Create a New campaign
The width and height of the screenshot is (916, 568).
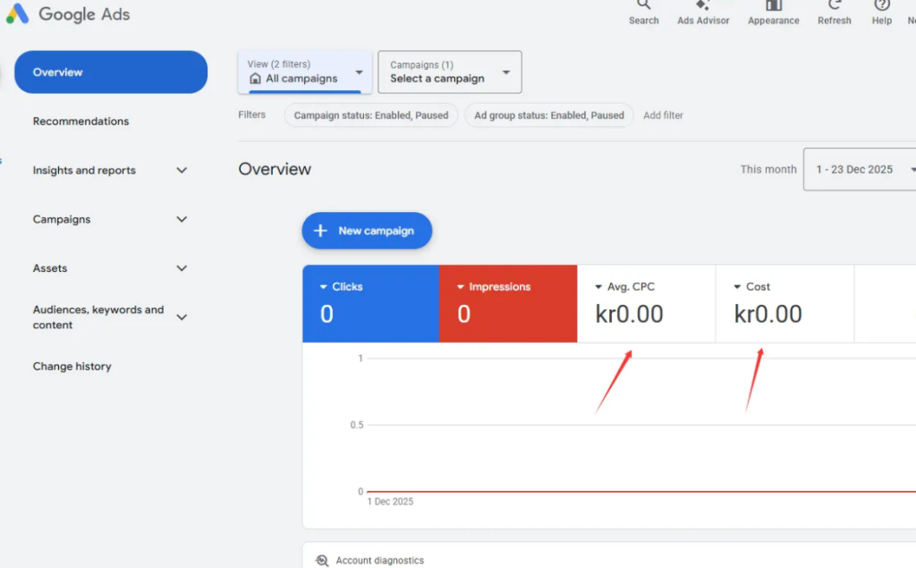click(x=367, y=230)
